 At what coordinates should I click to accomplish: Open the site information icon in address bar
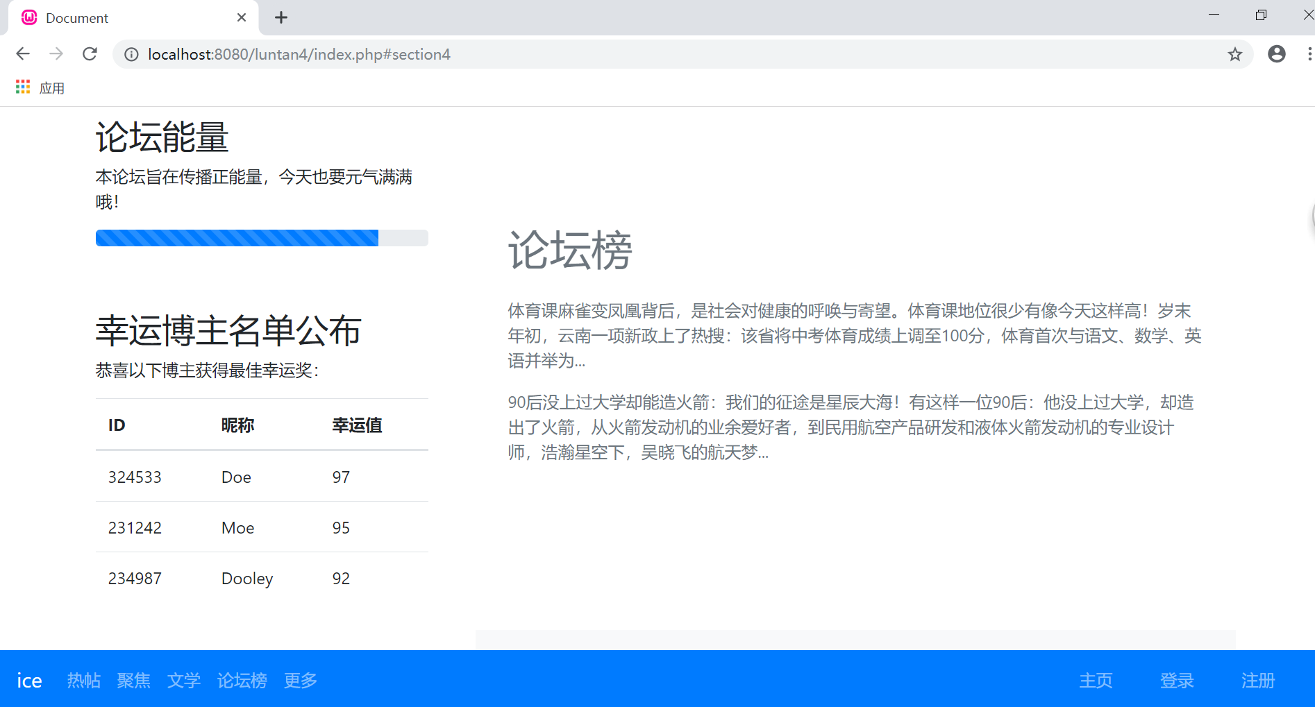(131, 54)
